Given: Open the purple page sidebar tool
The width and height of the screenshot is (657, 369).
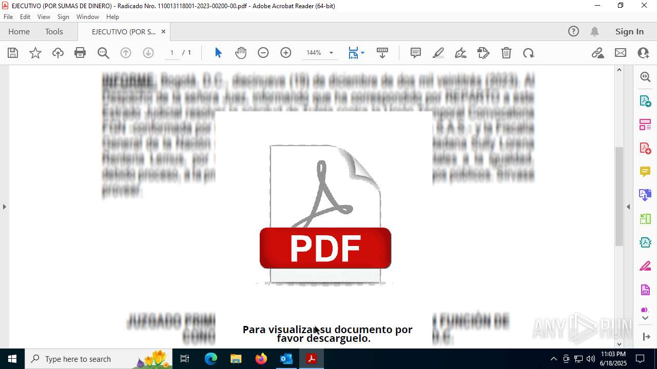Looking at the screenshot, I should coord(645,290).
